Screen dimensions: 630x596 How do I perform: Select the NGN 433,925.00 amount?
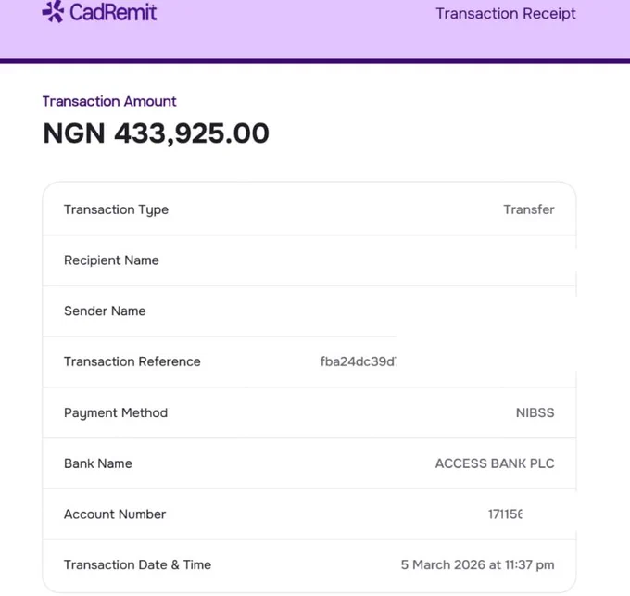coord(156,133)
